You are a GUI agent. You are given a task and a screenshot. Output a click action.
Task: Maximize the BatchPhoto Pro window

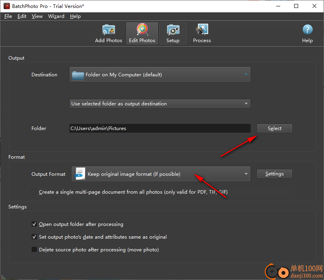(x=296, y=6)
